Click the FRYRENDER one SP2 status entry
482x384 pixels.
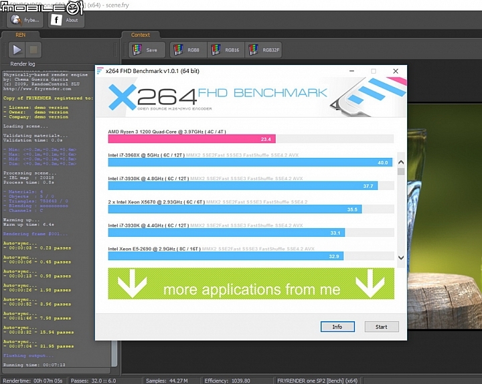[x=317, y=380]
